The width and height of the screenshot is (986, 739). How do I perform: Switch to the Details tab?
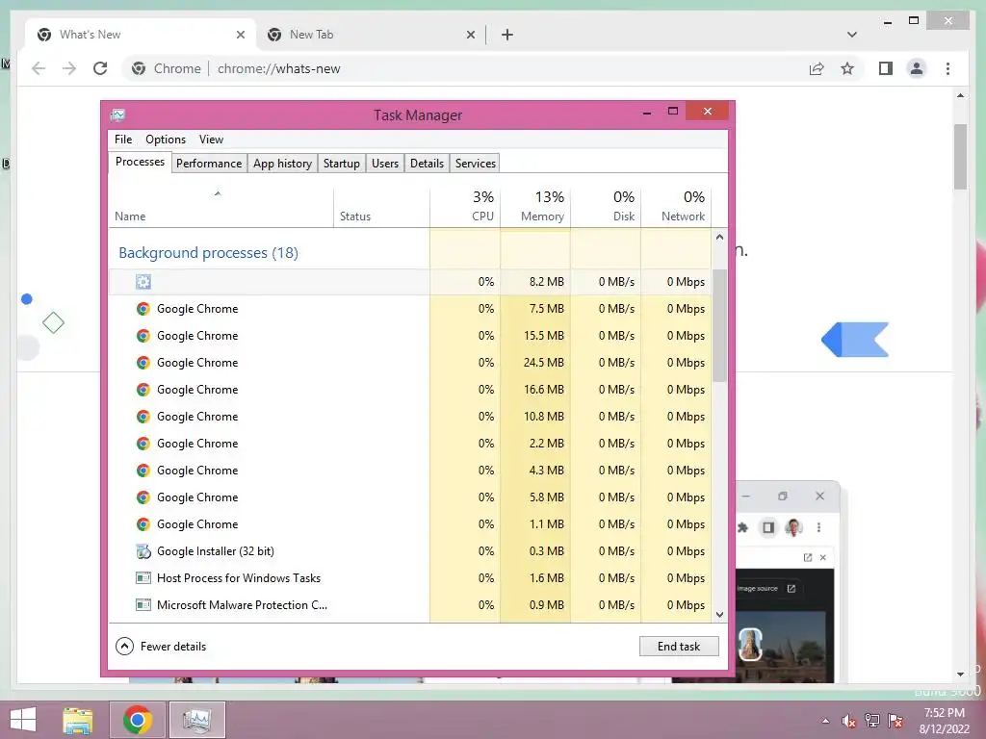(x=427, y=164)
